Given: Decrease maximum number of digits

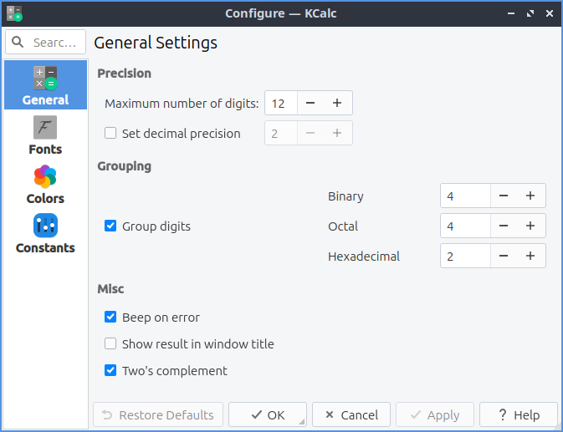Looking at the screenshot, I should click(310, 103).
